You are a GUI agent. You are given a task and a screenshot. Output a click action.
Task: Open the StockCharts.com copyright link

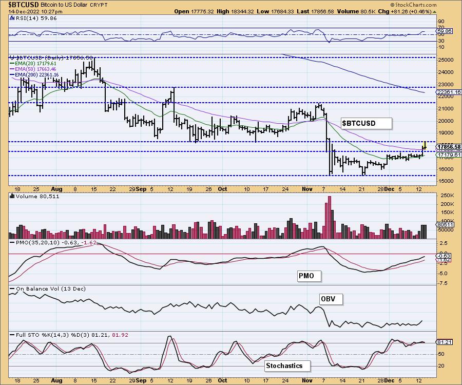(413, 5)
